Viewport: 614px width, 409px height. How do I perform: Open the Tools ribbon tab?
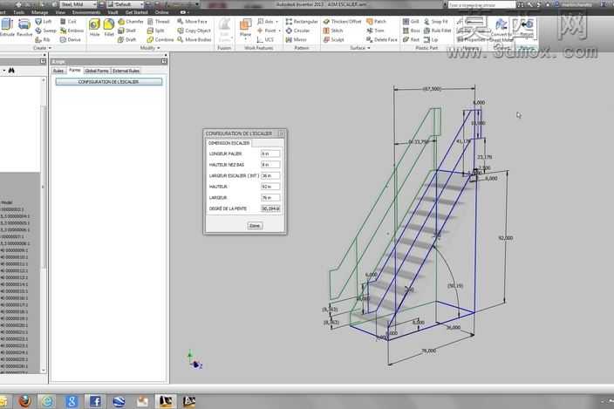pyautogui.click(x=19, y=12)
